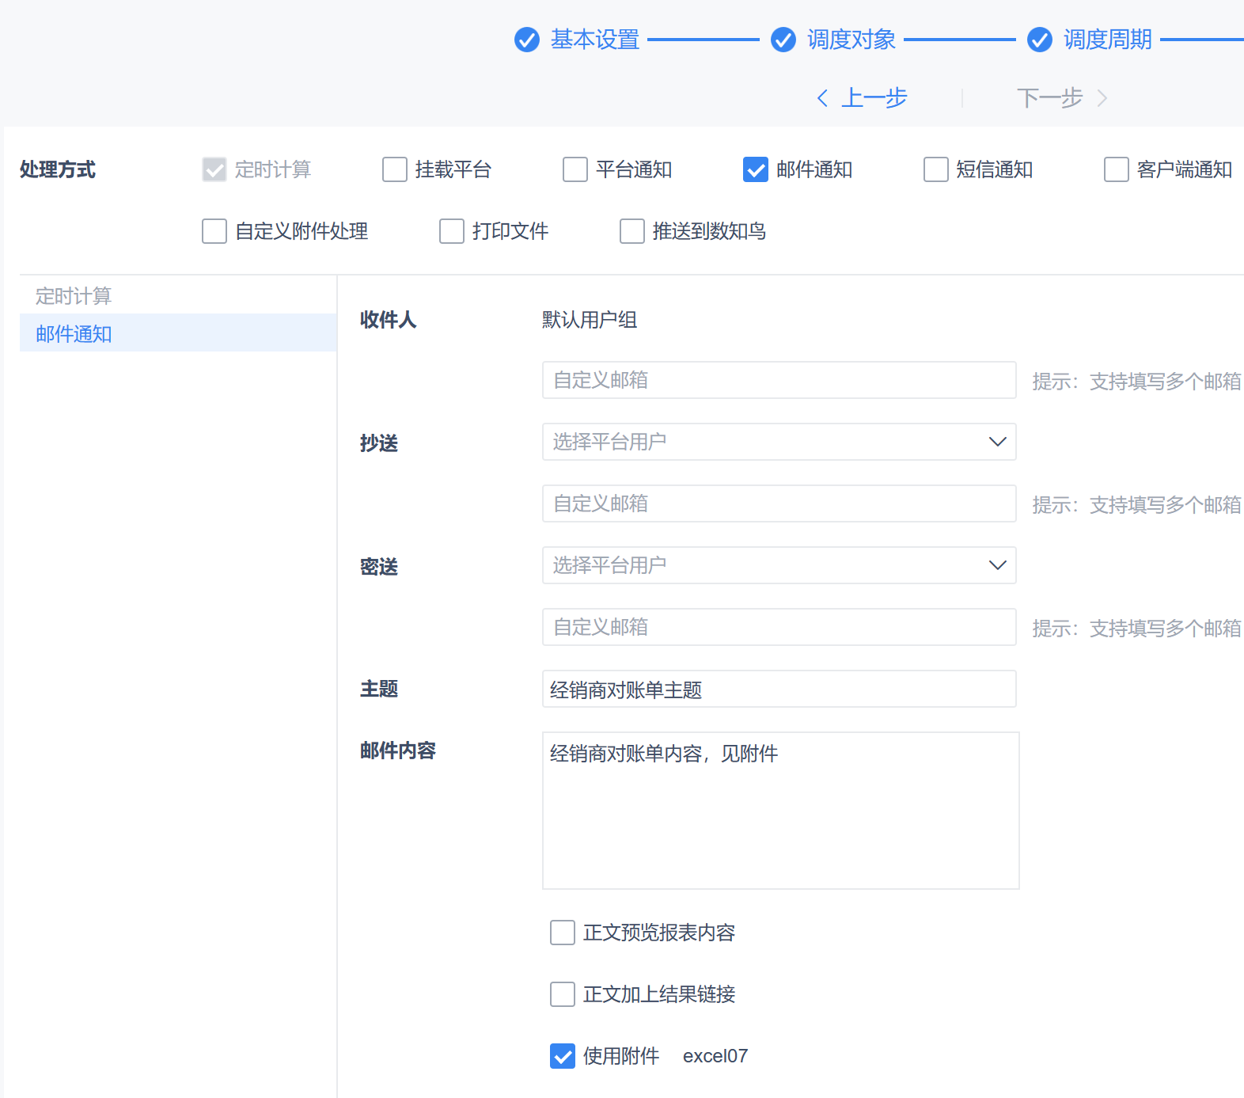The height and width of the screenshot is (1098, 1244).
Task: Click the 基本设置 step check icon
Action: coord(527,40)
